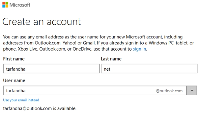Follow the 'sign in' link
This screenshot has width=199, height=116.
click(139, 49)
